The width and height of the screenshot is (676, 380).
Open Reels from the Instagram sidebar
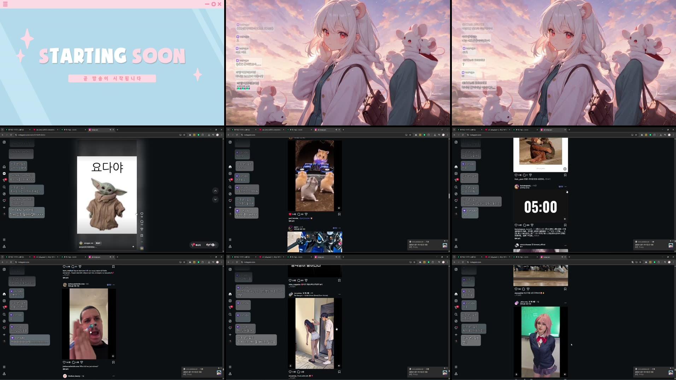click(x=4, y=174)
